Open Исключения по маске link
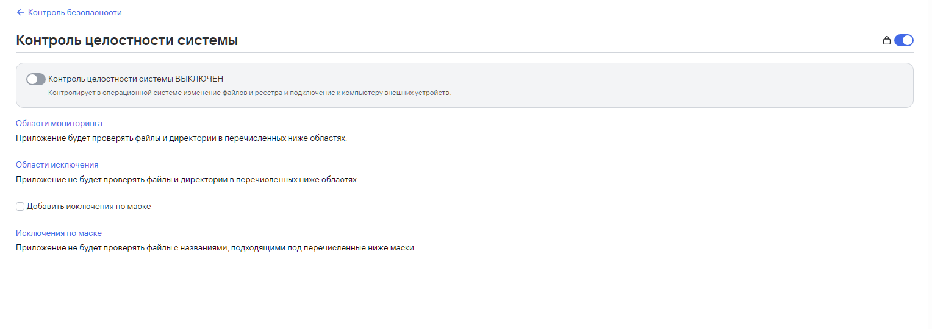The height and width of the screenshot is (329, 932). pyautogui.click(x=59, y=233)
